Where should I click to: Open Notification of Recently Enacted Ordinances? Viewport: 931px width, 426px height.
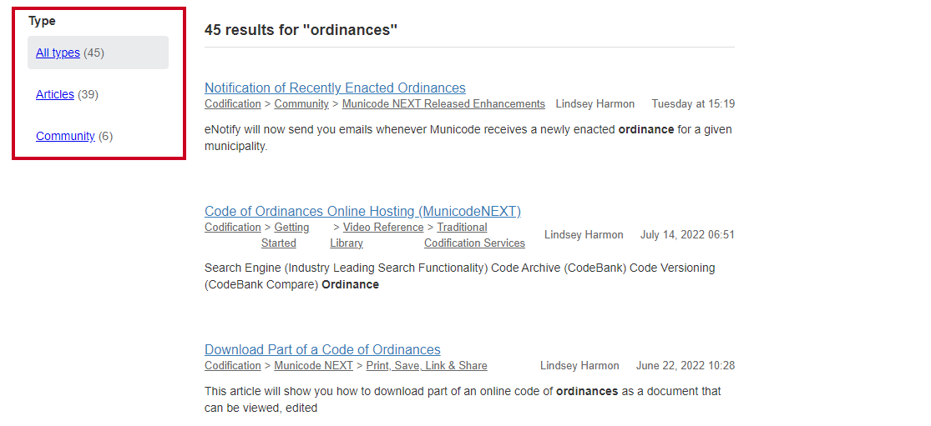pos(335,88)
